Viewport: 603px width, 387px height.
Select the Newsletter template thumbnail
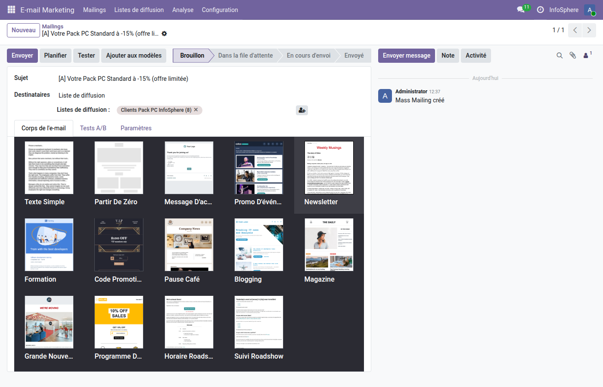pyautogui.click(x=329, y=168)
